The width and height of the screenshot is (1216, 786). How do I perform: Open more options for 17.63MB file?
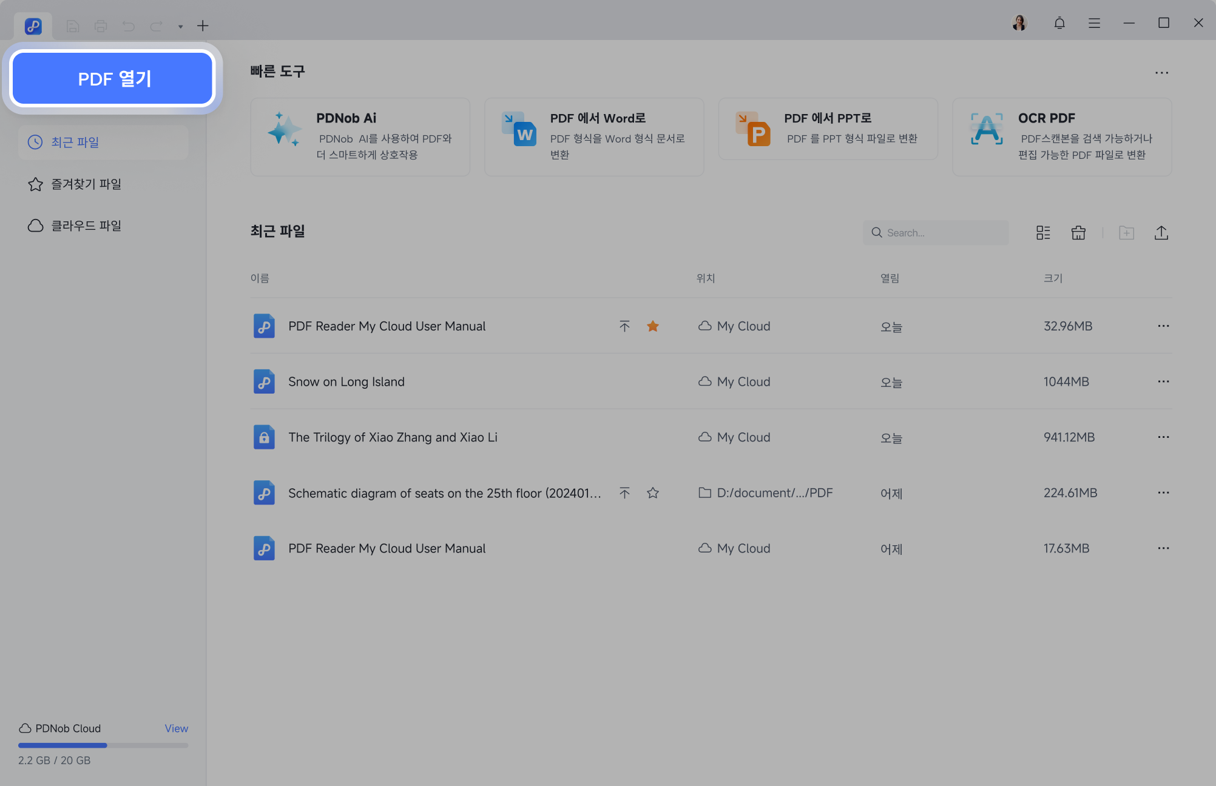[1163, 548]
